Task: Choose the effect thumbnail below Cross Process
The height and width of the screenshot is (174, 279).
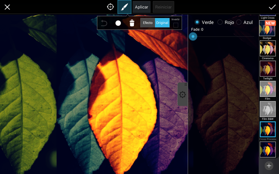Action: 267,150
